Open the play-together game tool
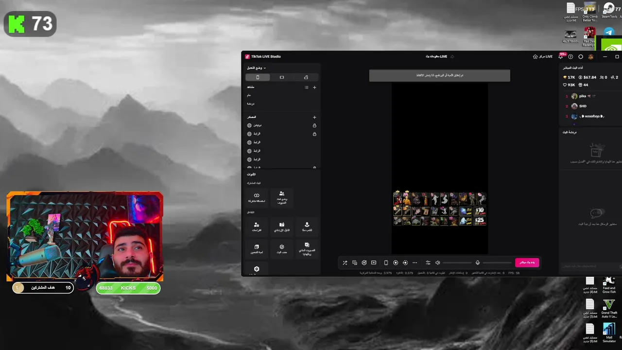Viewport: 622px width, 350px height. tap(307, 227)
